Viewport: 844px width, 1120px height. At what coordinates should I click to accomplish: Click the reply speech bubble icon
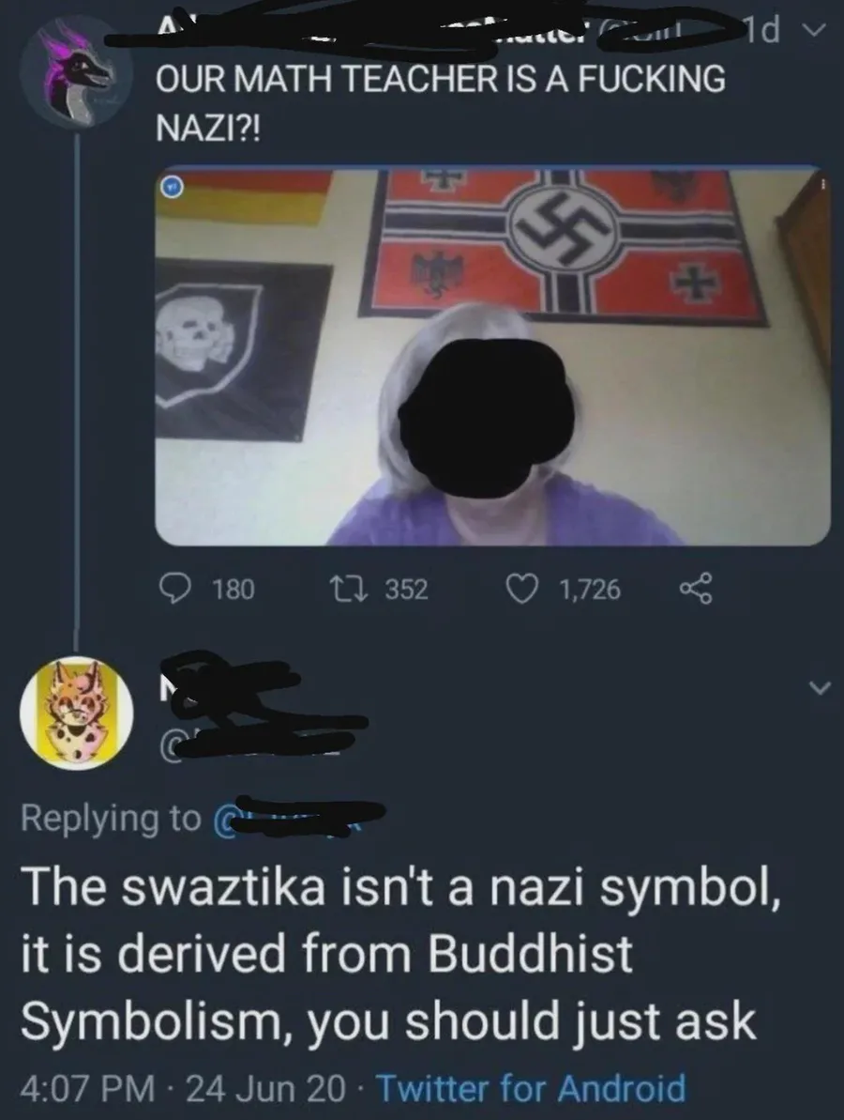click(x=175, y=589)
